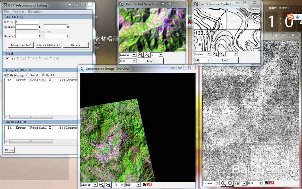Click Uncorrected Image Overview title icon
This screenshot has width=302, height=189.
pos(83,69)
